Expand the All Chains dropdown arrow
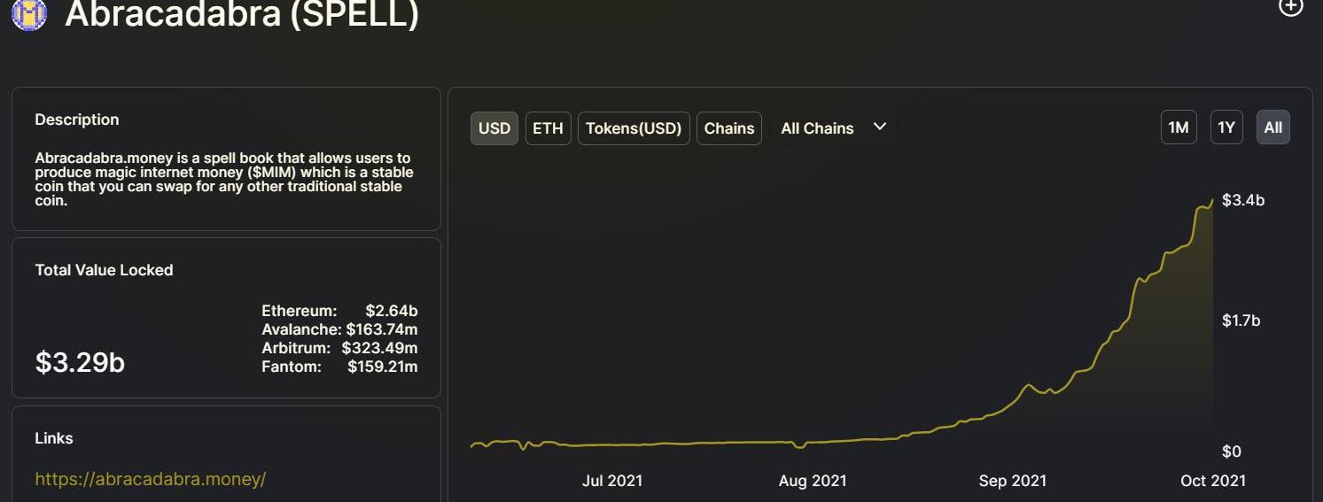Viewport: 1323px width, 502px height. pyautogui.click(x=880, y=127)
